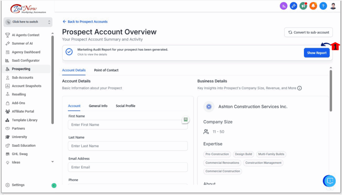Click the Sub-Accounts person icon
This screenshot has width=342, height=195.
point(7,78)
